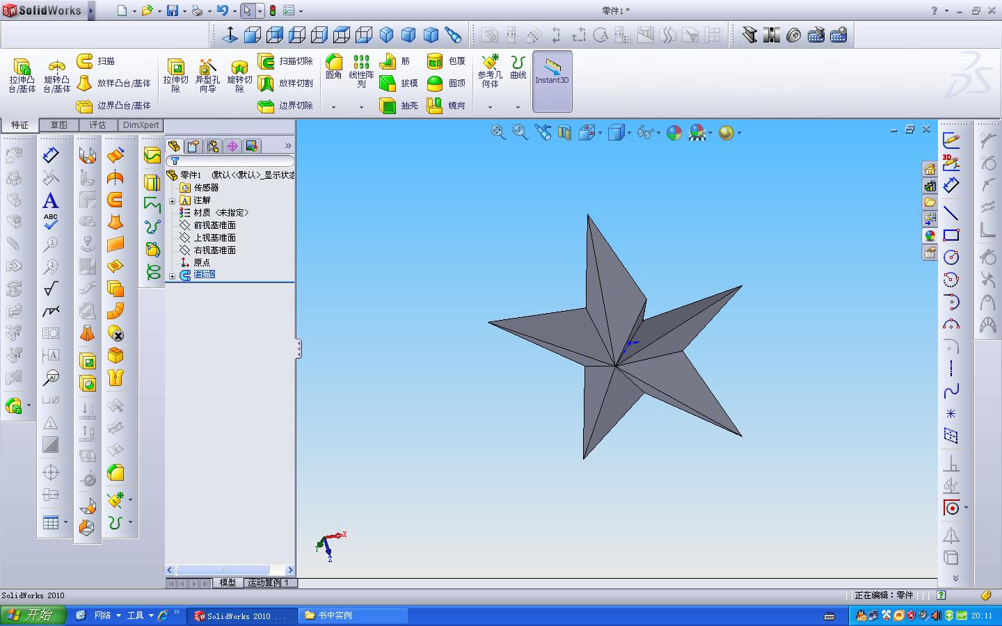Select the Helix and Spiral curve icon
Screen dimensions: 1002x626
(153, 273)
